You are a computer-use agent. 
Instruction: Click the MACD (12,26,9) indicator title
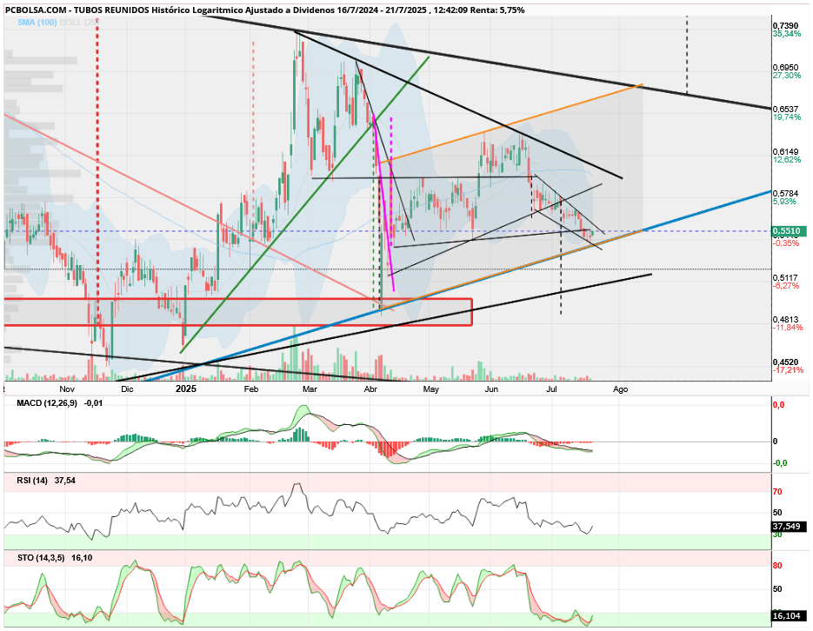click(x=47, y=403)
